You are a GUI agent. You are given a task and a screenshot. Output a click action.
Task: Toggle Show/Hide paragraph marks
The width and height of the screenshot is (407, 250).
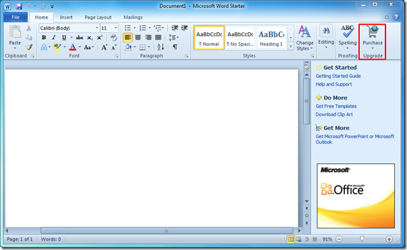point(175,47)
